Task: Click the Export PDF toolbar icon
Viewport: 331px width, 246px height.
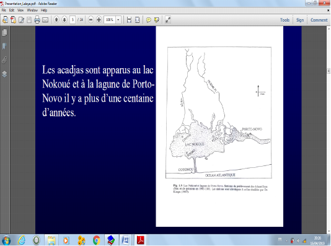Action: (13, 20)
